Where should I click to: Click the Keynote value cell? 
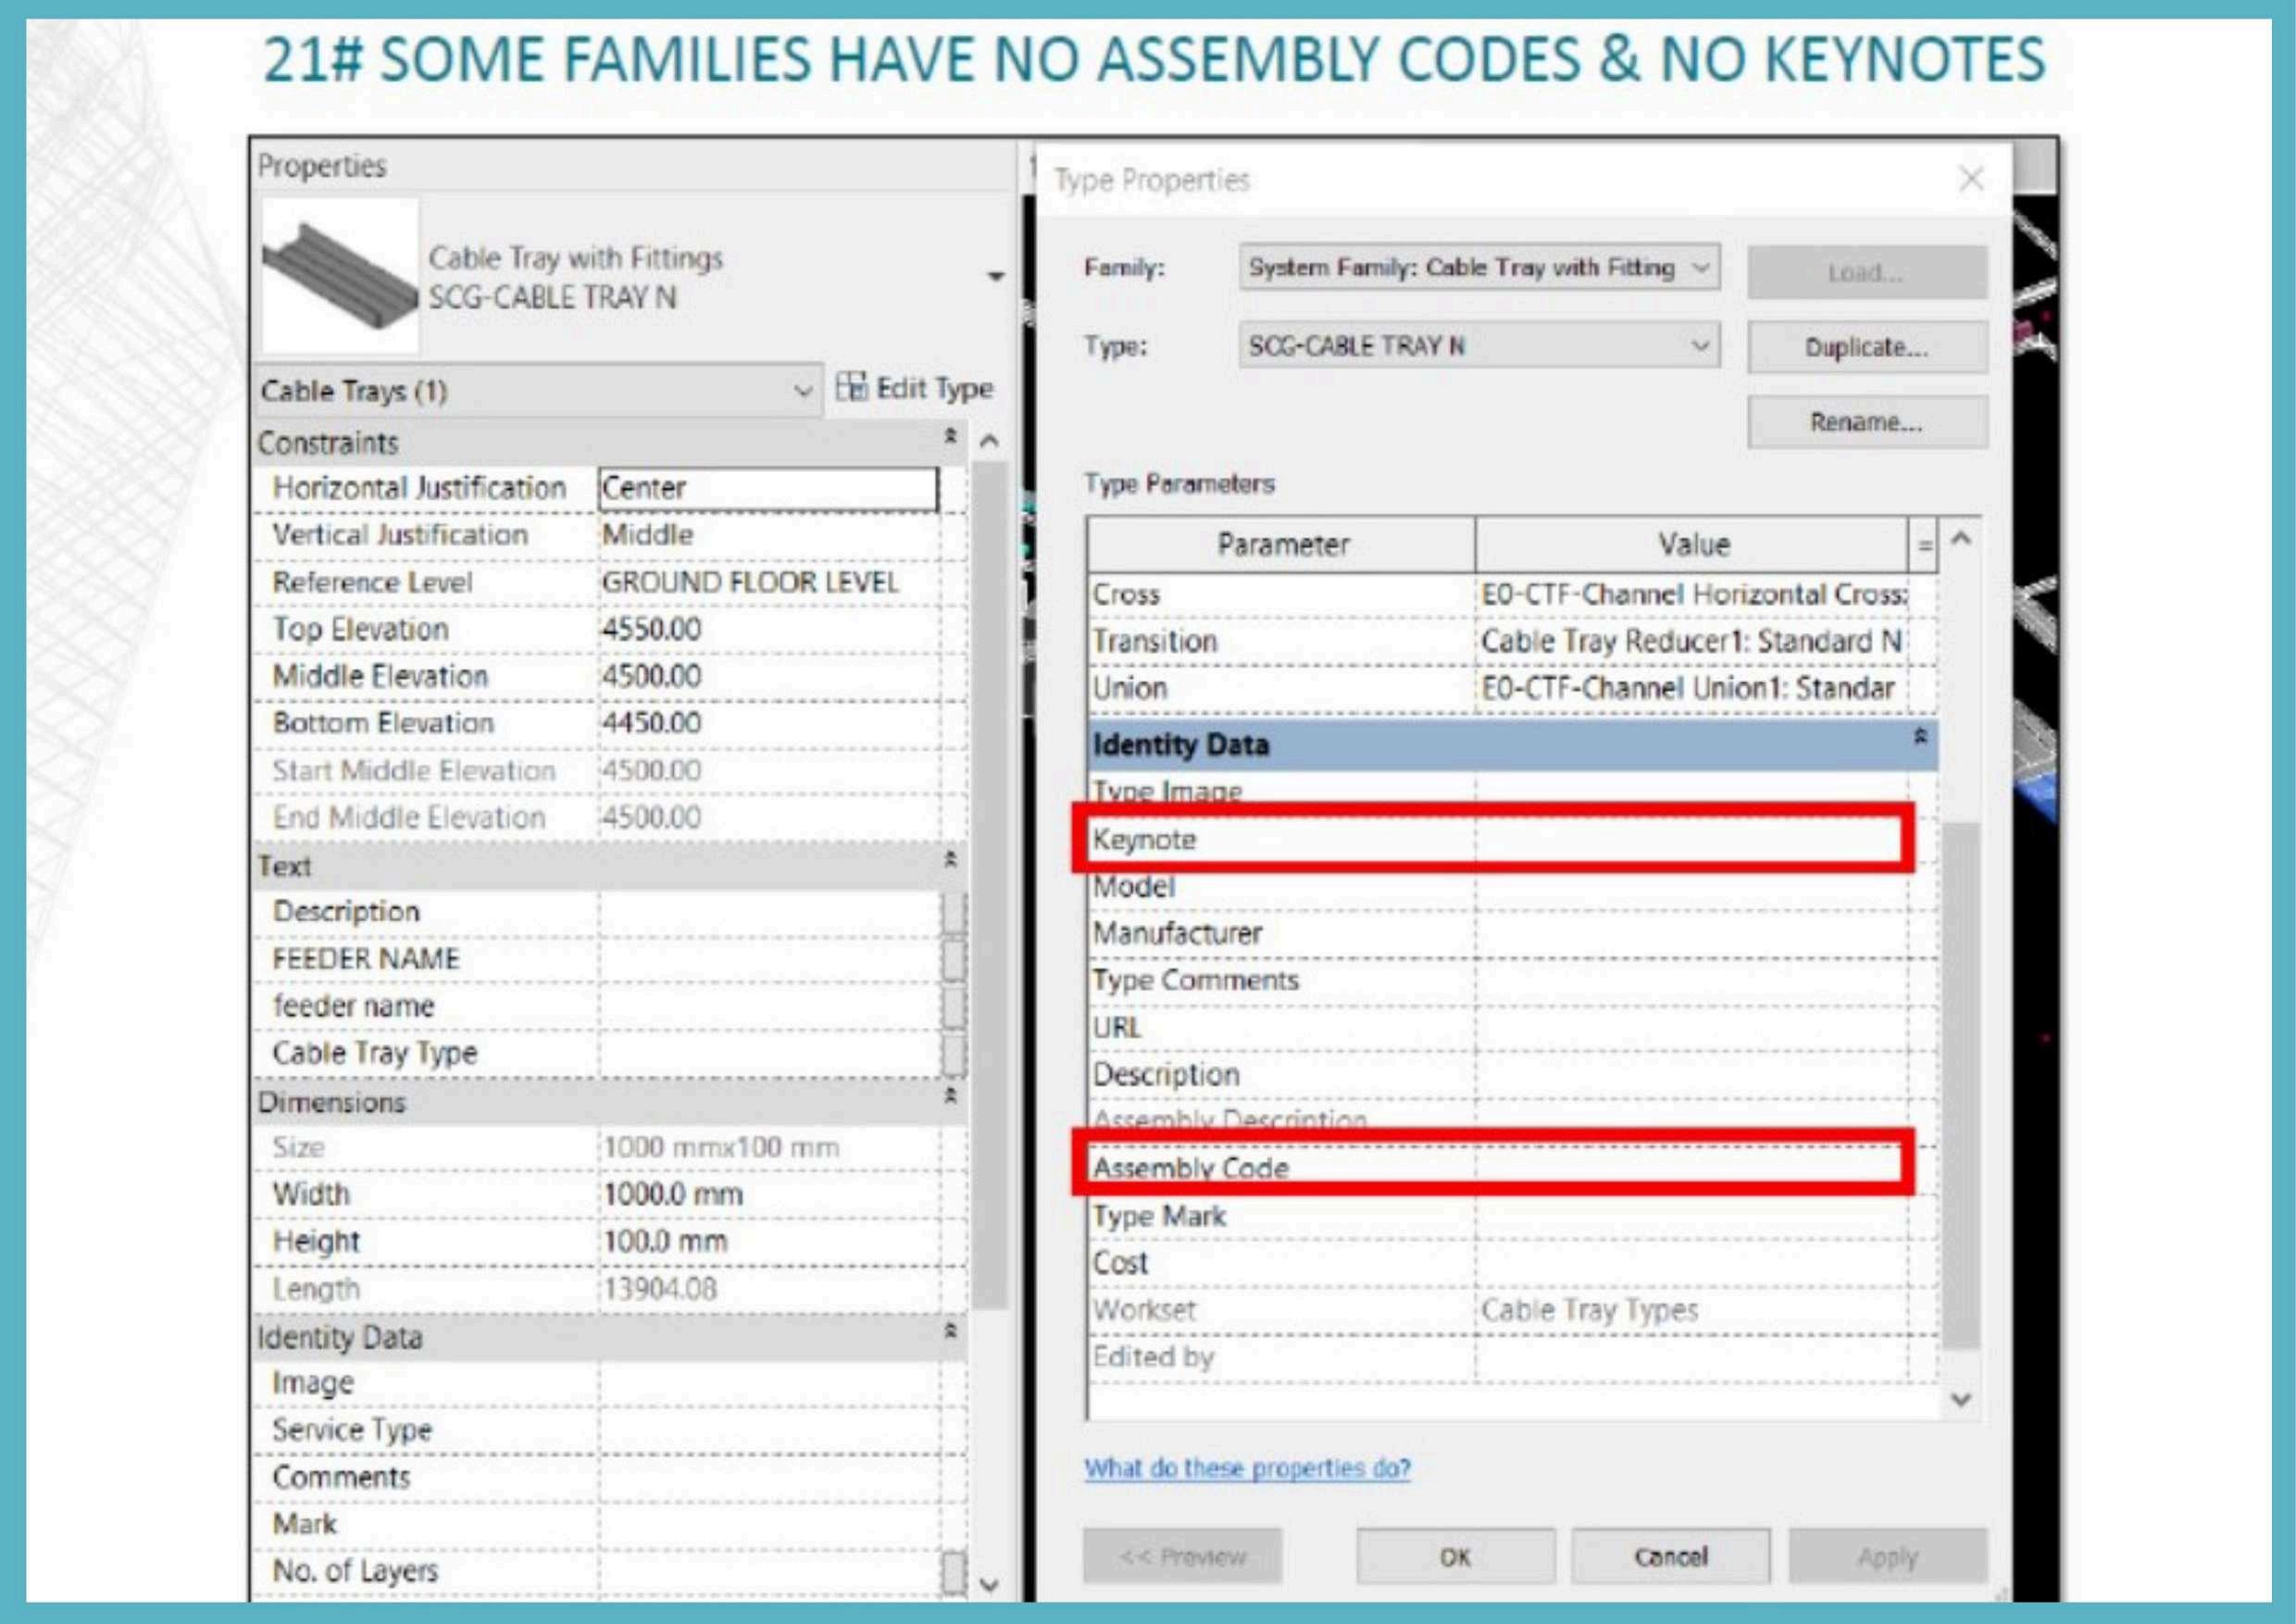[x=1690, y=840]
